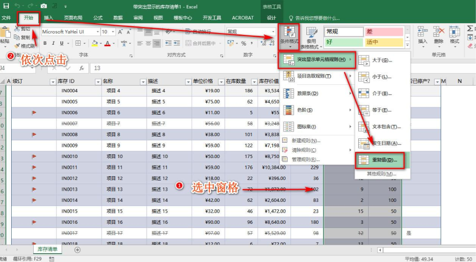
Task: Open filter dropdown for 单位价格 column
Action: [x=221, y=82]
